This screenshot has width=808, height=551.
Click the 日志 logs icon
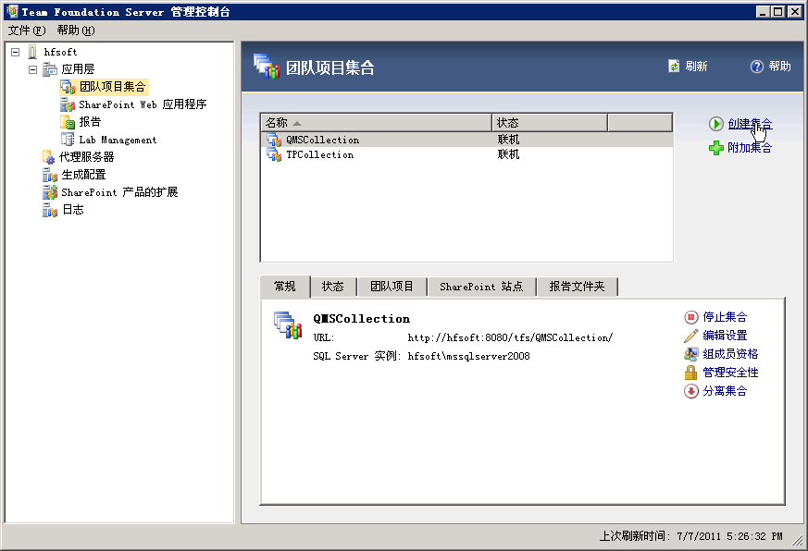pyautogui.click(x=49, y=210)
